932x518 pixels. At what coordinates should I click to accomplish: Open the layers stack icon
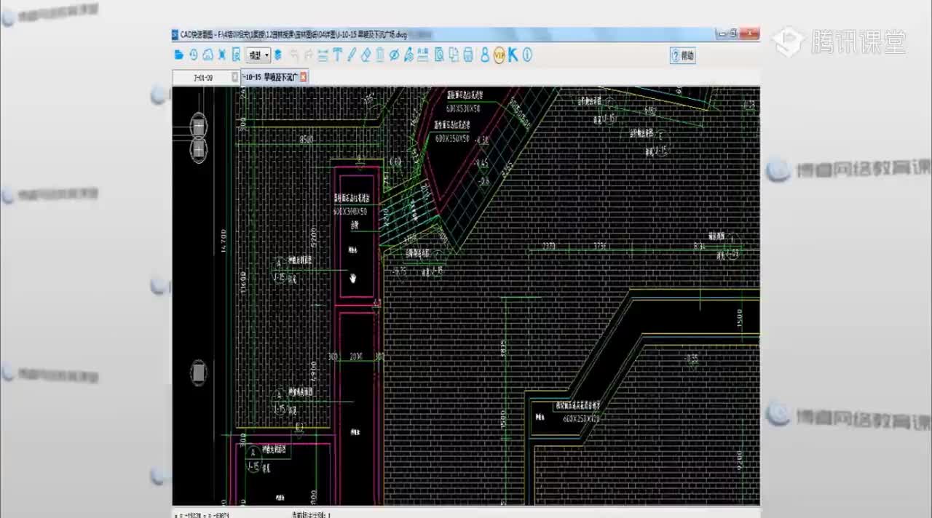coord(277,55)
